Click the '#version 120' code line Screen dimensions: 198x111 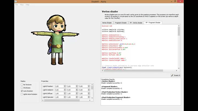point(107,26)
